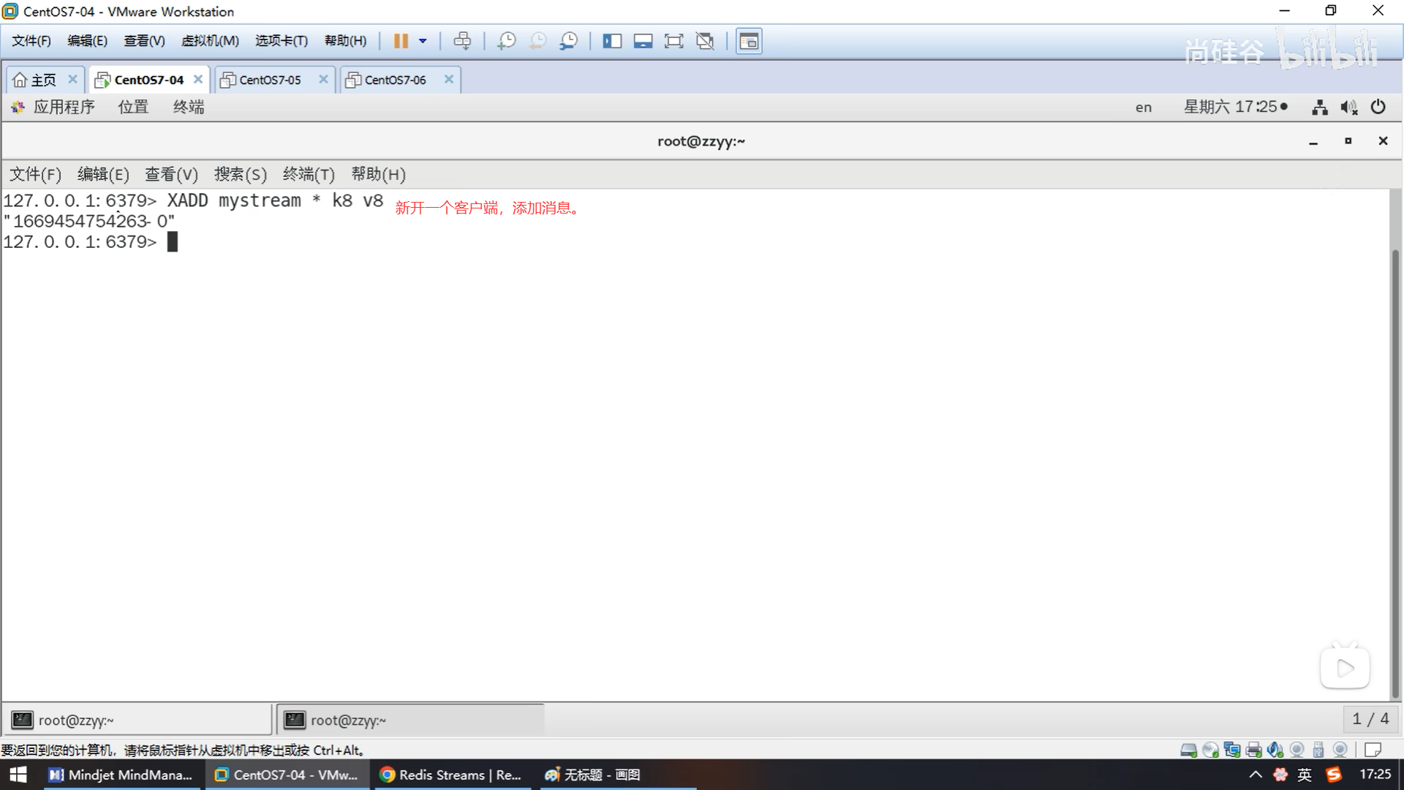
Task: Click Send Ctrl+Alt+Del toolbar icon
Action: coord(462,41)
